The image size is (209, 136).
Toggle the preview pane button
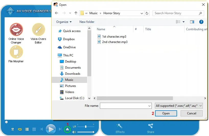(x=192, y=22)
